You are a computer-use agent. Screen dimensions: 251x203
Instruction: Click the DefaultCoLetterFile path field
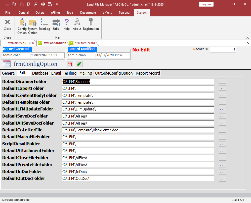138,130
